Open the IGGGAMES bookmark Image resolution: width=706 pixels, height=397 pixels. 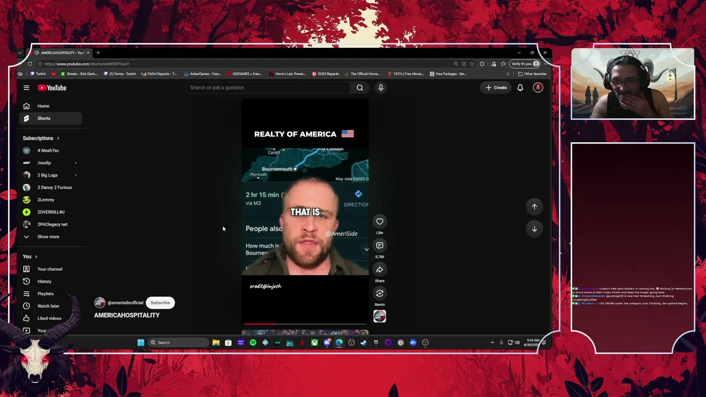[x=244, y=74]
